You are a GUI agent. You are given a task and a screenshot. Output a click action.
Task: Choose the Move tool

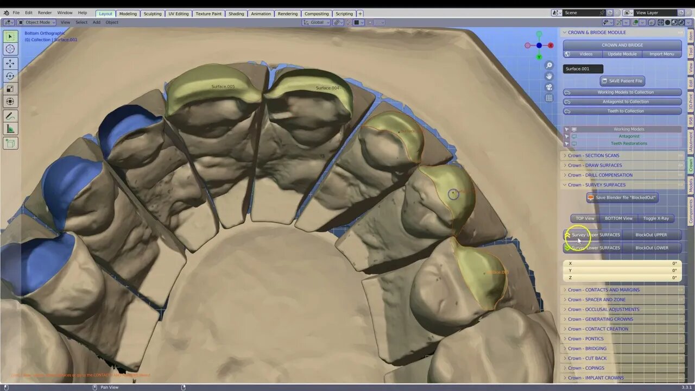(10, 64)
